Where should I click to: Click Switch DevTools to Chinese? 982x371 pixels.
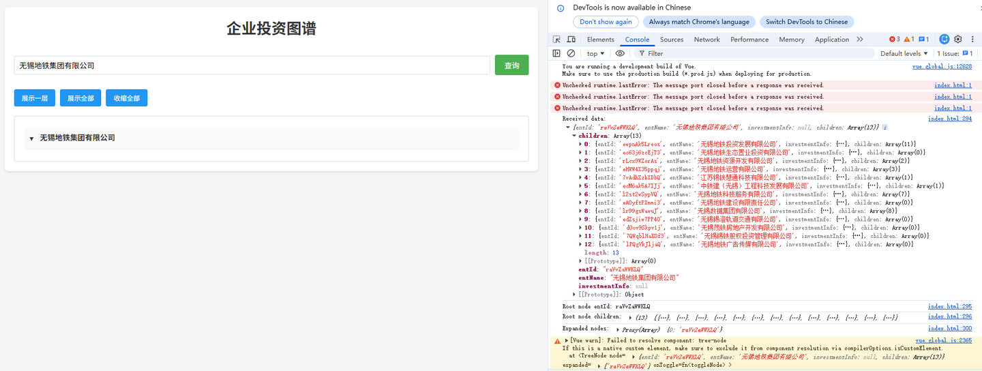[x=807, y=22]
